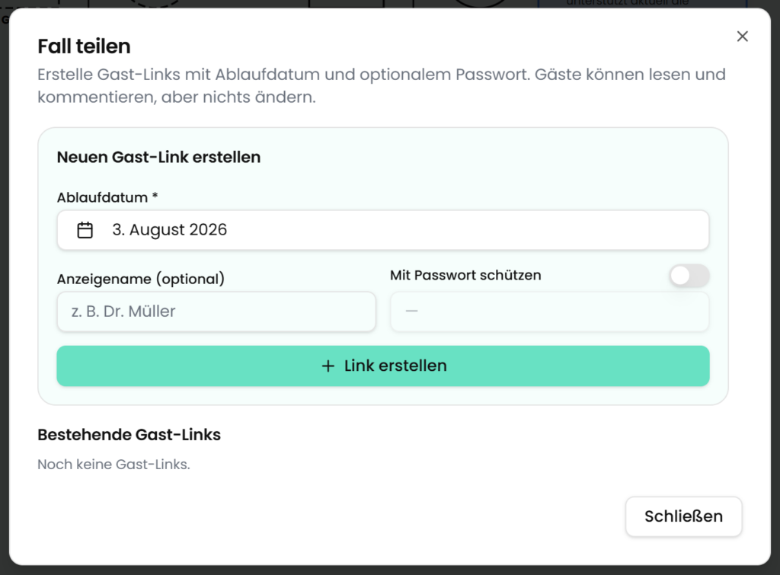Viewport: 780px width, 575px height.
Task: Click the Bestehende Gast-Links heading
Action: [x=129, y=435]
